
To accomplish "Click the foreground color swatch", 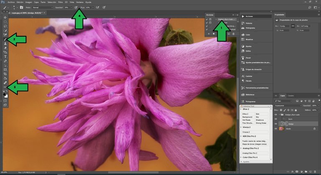I will (4, 94).
